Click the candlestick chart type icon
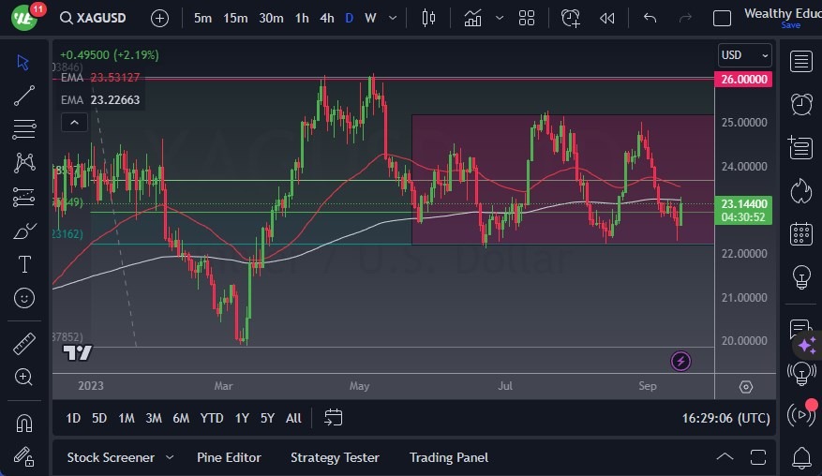The image size is (822, 476). 429,18
